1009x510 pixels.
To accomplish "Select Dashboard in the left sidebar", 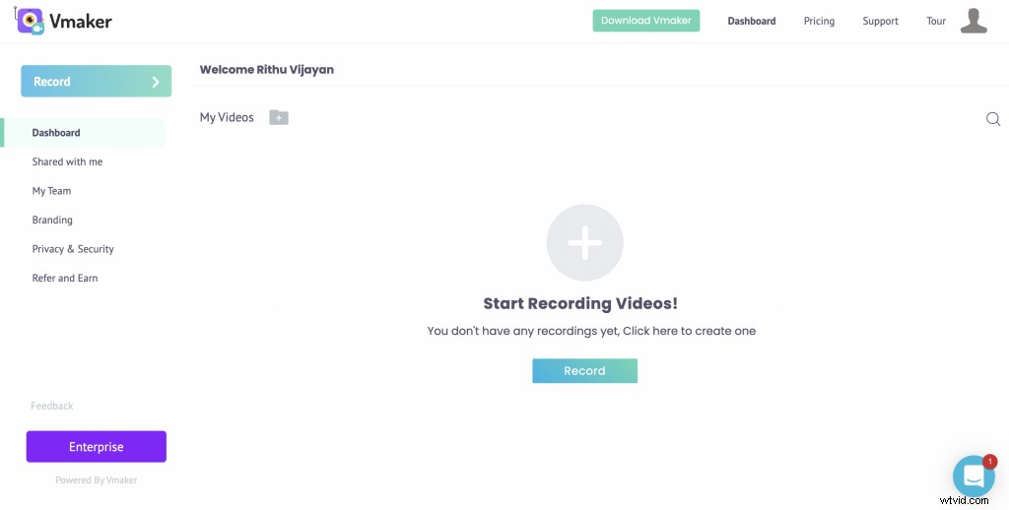I will (x=84, y=133).
